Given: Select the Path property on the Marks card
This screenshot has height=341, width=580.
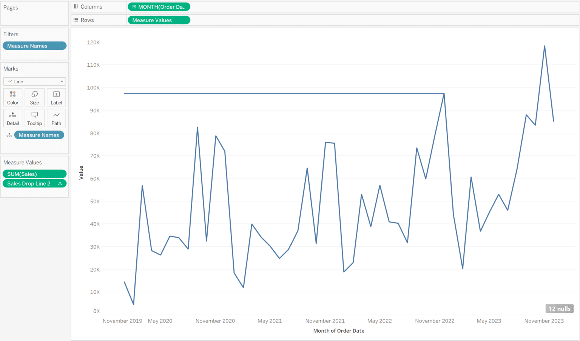Looking at the screenshot, I should click(56, 118).
